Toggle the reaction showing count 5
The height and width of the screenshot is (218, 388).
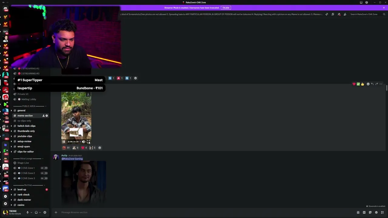point(92,148)
